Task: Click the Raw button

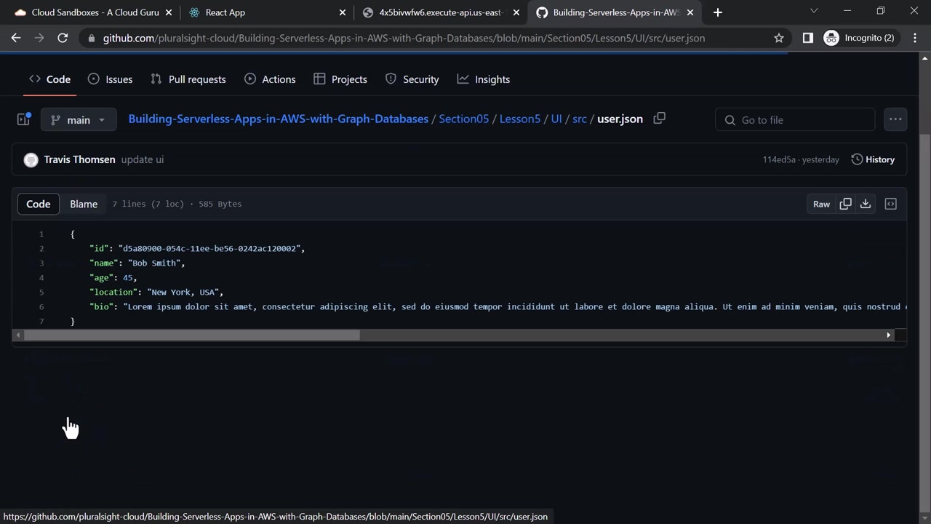Action: (x=821, y=204)
